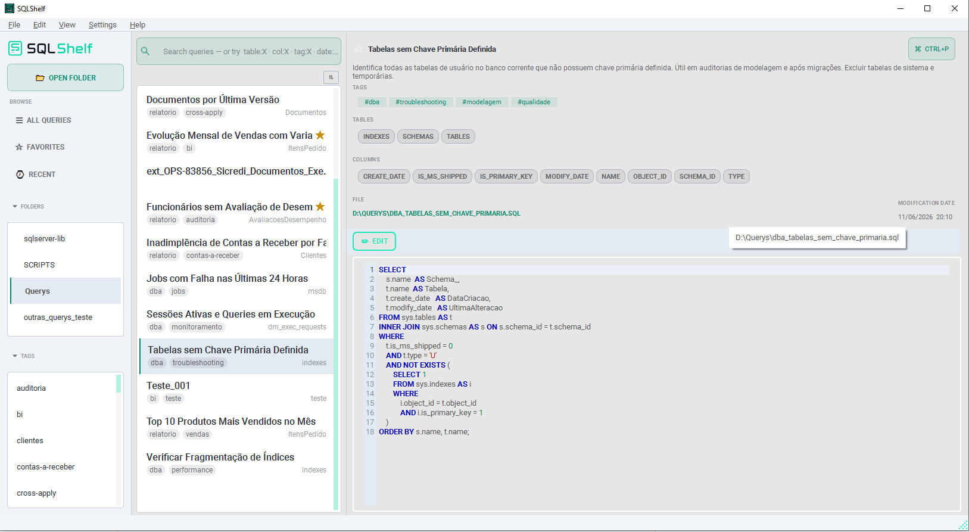Click the sort order icon above query list
Screen dimensions: 969x532
point(331,77)
